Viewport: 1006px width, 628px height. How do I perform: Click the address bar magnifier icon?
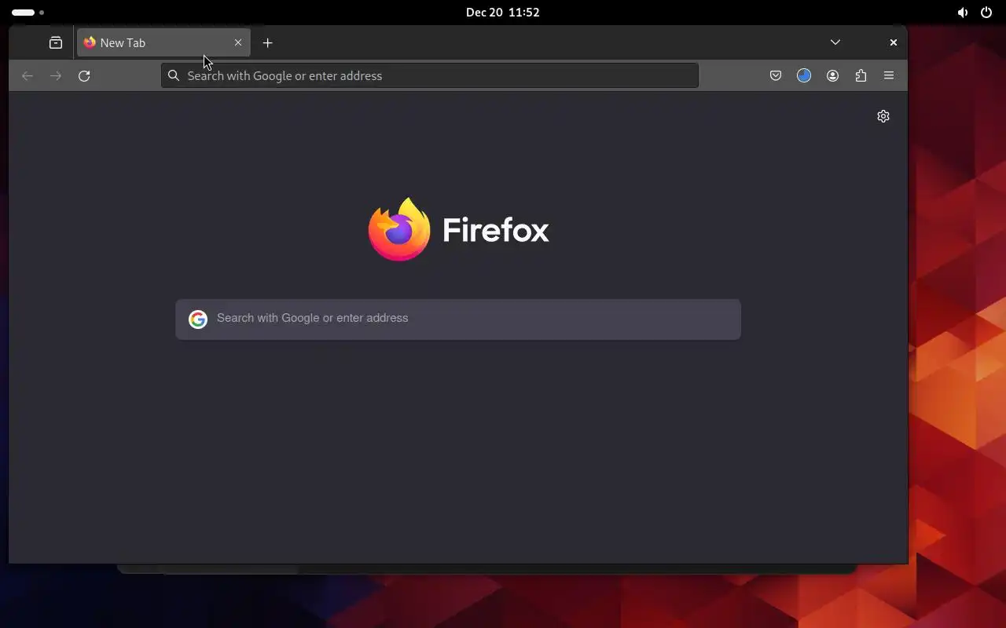point(174,75)
